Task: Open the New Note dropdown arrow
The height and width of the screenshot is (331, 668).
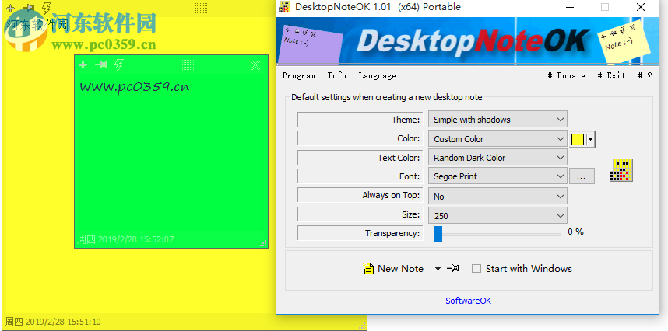Action: pyautogui.click(x=438, y=269)
